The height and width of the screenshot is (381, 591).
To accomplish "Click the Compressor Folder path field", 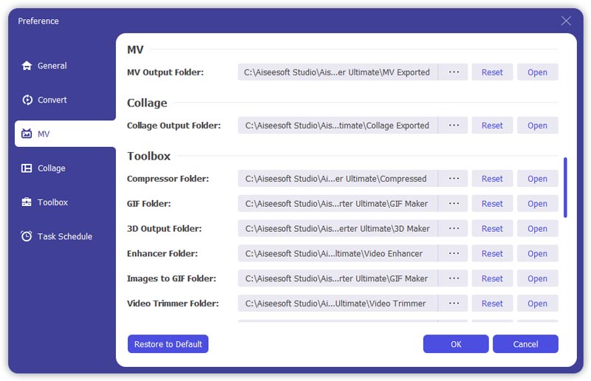I will click(338, 178).
